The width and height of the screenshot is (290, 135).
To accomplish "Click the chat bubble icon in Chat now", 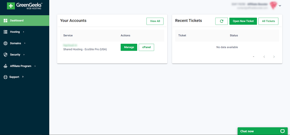I will (x=282, y=131).
